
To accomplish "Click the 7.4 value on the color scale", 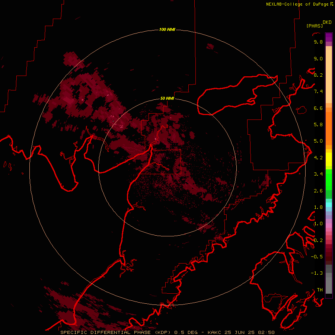I will click(x=318, y=92).
